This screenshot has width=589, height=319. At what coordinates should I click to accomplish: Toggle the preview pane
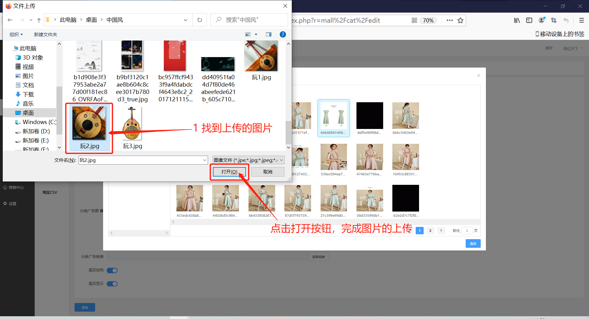(269, 34)
